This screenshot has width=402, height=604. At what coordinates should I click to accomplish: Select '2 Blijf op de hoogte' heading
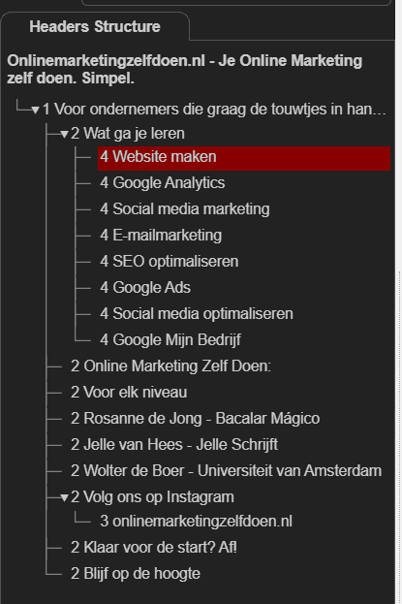coord(136,574)
